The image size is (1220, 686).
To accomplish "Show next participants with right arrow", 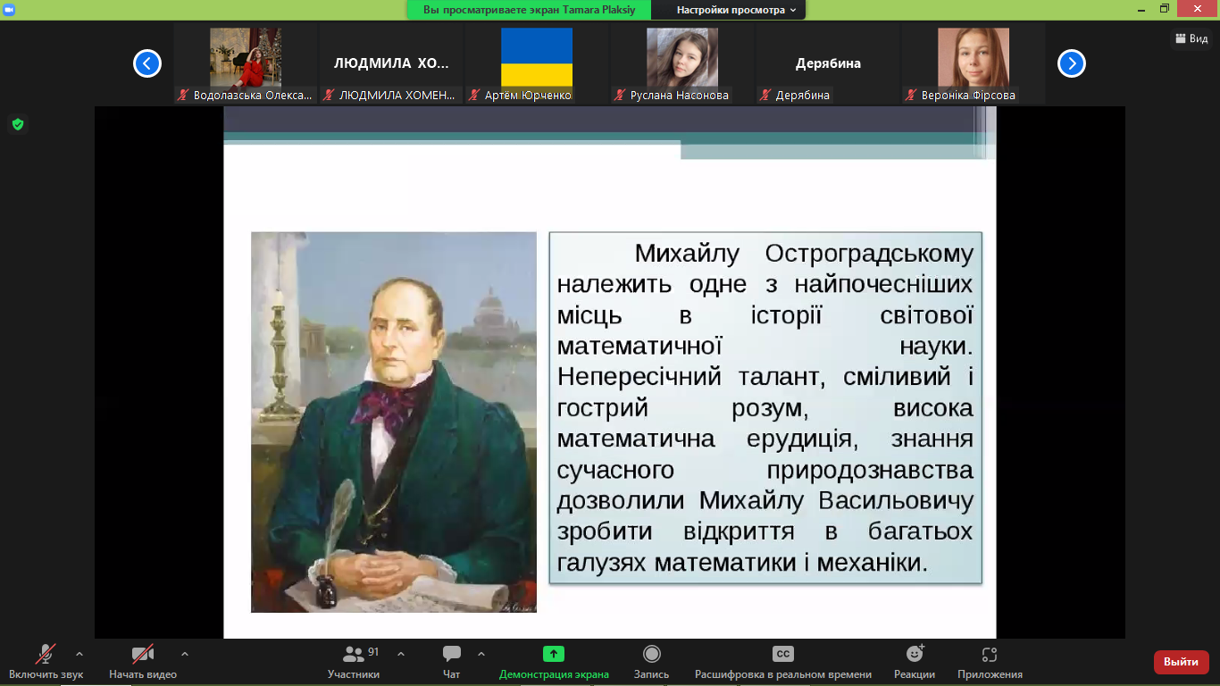I will click(1072, 63).
